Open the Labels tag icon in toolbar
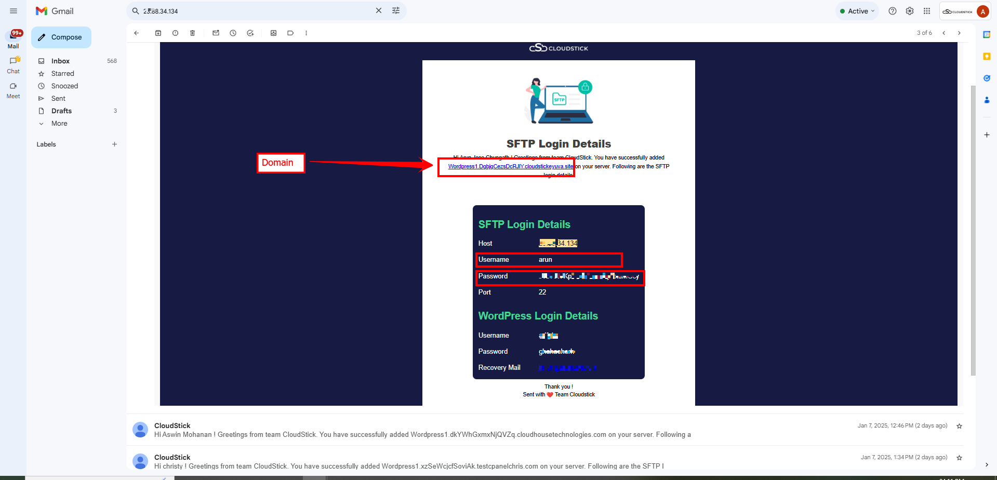997x480 pixels. click(x=290, y=33)
